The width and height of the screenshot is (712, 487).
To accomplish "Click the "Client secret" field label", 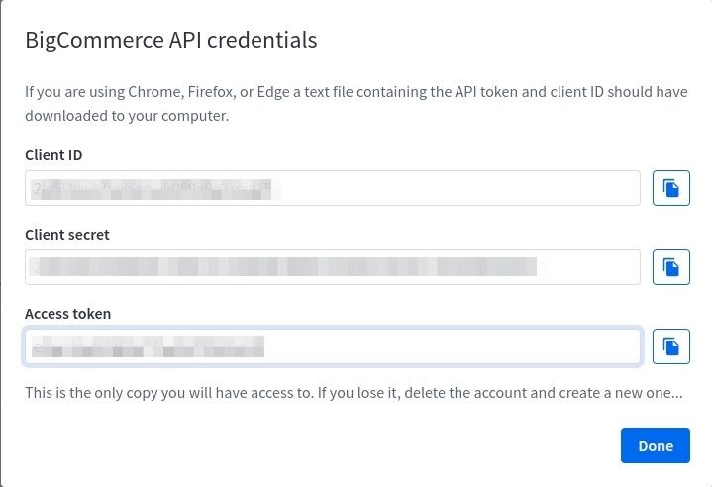I will click(67, 235).
